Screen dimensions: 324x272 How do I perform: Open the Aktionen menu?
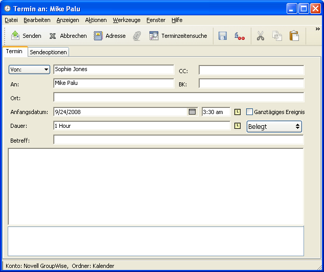[x=96, y=20]
